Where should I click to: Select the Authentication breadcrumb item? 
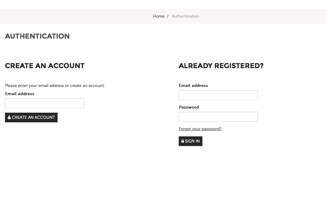click(185, 16)
